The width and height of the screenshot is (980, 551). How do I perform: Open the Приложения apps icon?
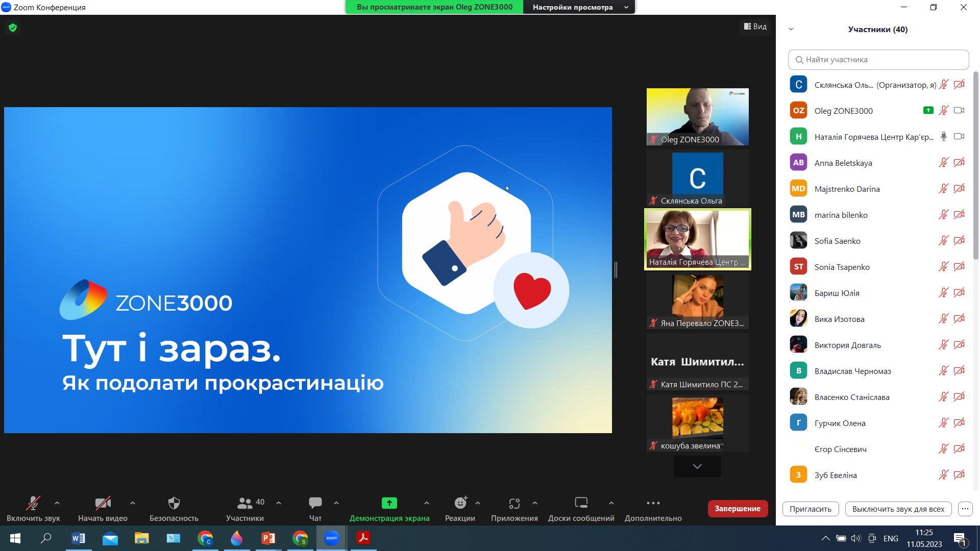tap(514, 503)
